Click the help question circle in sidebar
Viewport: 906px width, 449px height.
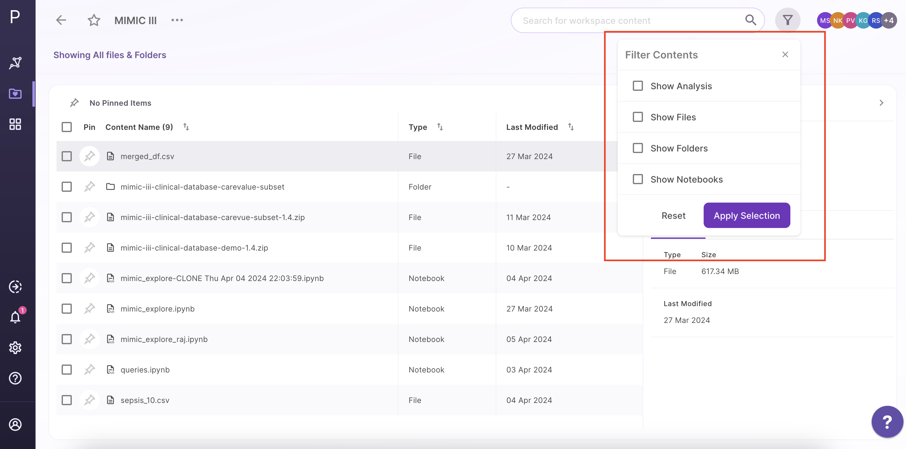point(15,378)
